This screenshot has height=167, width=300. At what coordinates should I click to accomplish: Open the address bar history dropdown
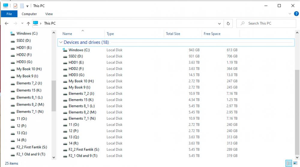point(219,23)
